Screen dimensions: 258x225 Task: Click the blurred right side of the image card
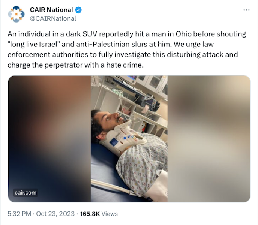point(209,139)
